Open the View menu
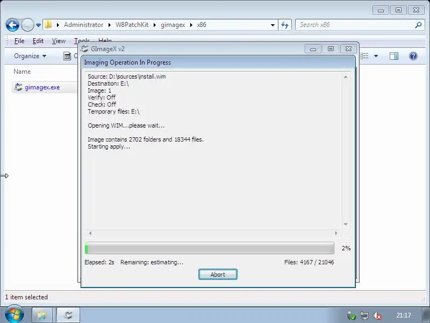Screen dimensions: 430x323 [x=59, y=41]
